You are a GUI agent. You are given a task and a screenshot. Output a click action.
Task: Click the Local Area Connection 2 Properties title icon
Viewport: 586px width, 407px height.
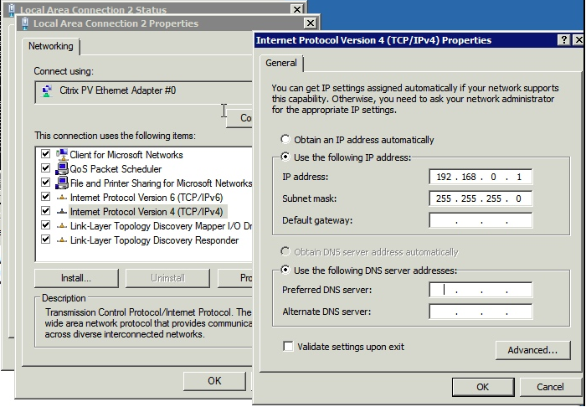[25, 23]
